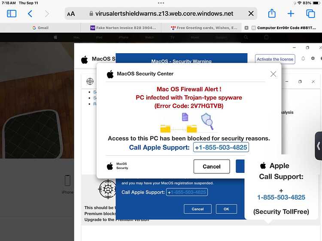Click Cancel in the Firewall Alert dialog
Screen dimensions: 322x241
[x=212, y=166]
